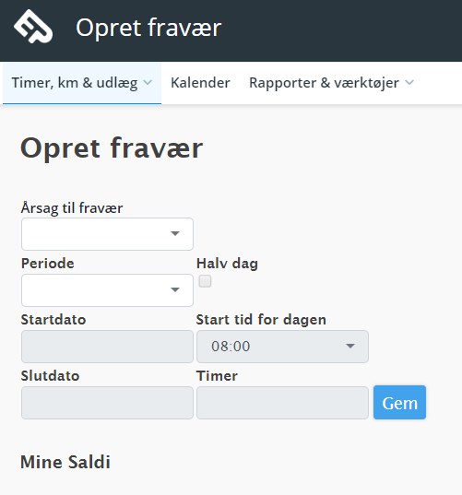Focus the Slutdato date field
Viewport: 462px width, 495px height.
pos(107,403)
